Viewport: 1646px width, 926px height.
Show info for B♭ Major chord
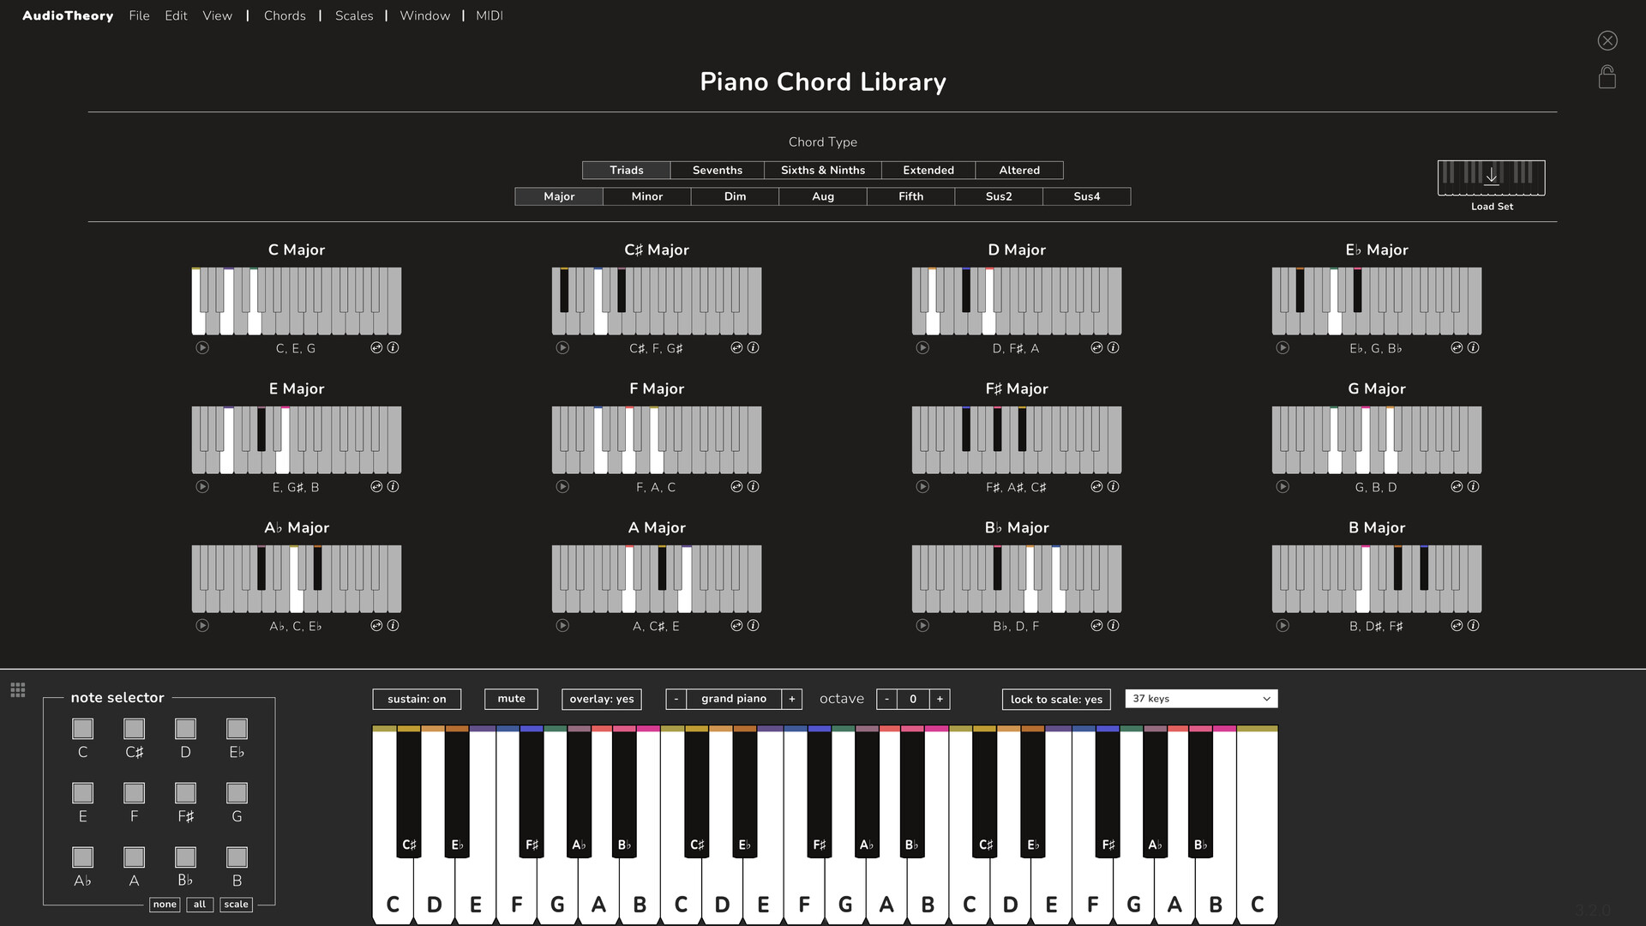pos(1113,626)
